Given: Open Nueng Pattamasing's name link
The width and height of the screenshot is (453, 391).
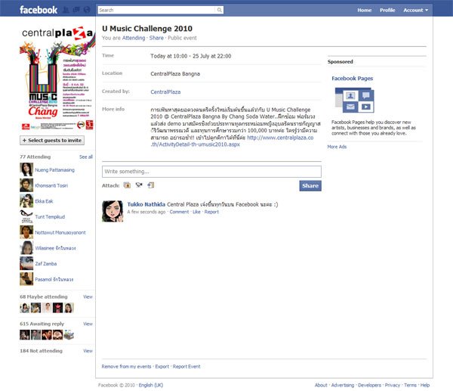Looking at the screenshot, I should 54,170.
